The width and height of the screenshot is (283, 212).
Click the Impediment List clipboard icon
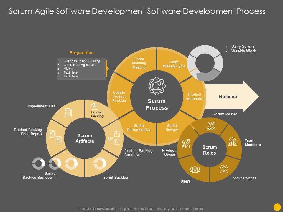click(68, 112)
